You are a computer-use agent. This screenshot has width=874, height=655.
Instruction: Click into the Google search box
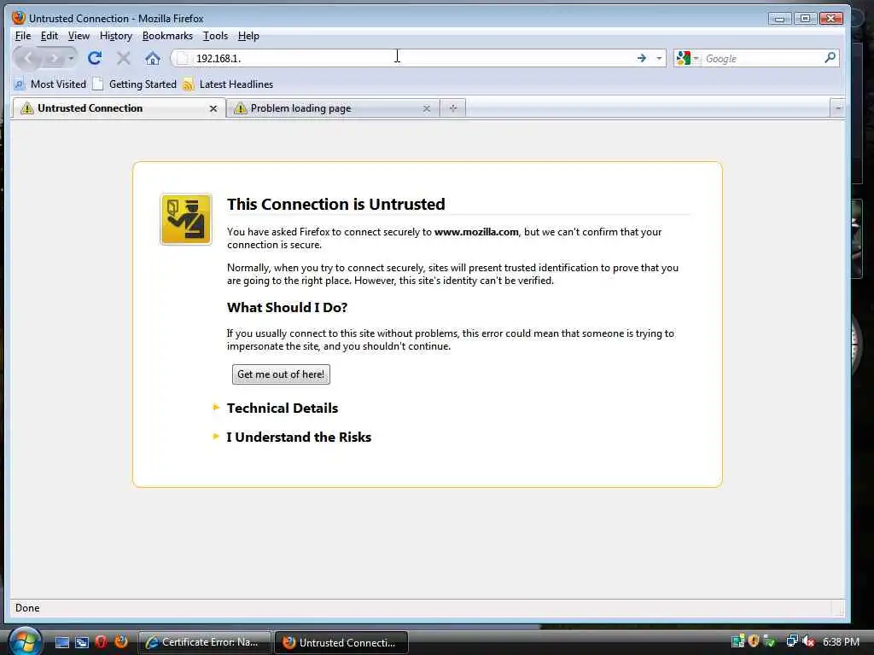[x=762, y=58]
